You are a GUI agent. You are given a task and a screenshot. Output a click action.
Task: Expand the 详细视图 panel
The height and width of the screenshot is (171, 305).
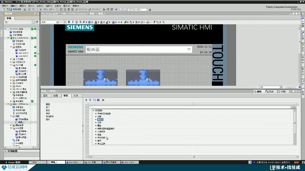(6, 151)
